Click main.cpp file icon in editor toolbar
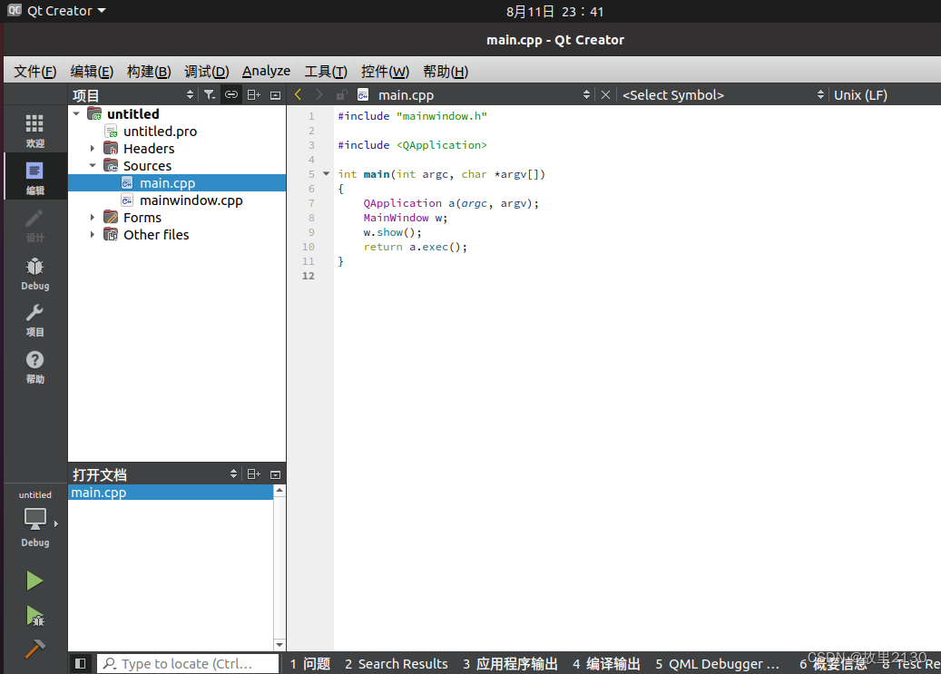 363,95
